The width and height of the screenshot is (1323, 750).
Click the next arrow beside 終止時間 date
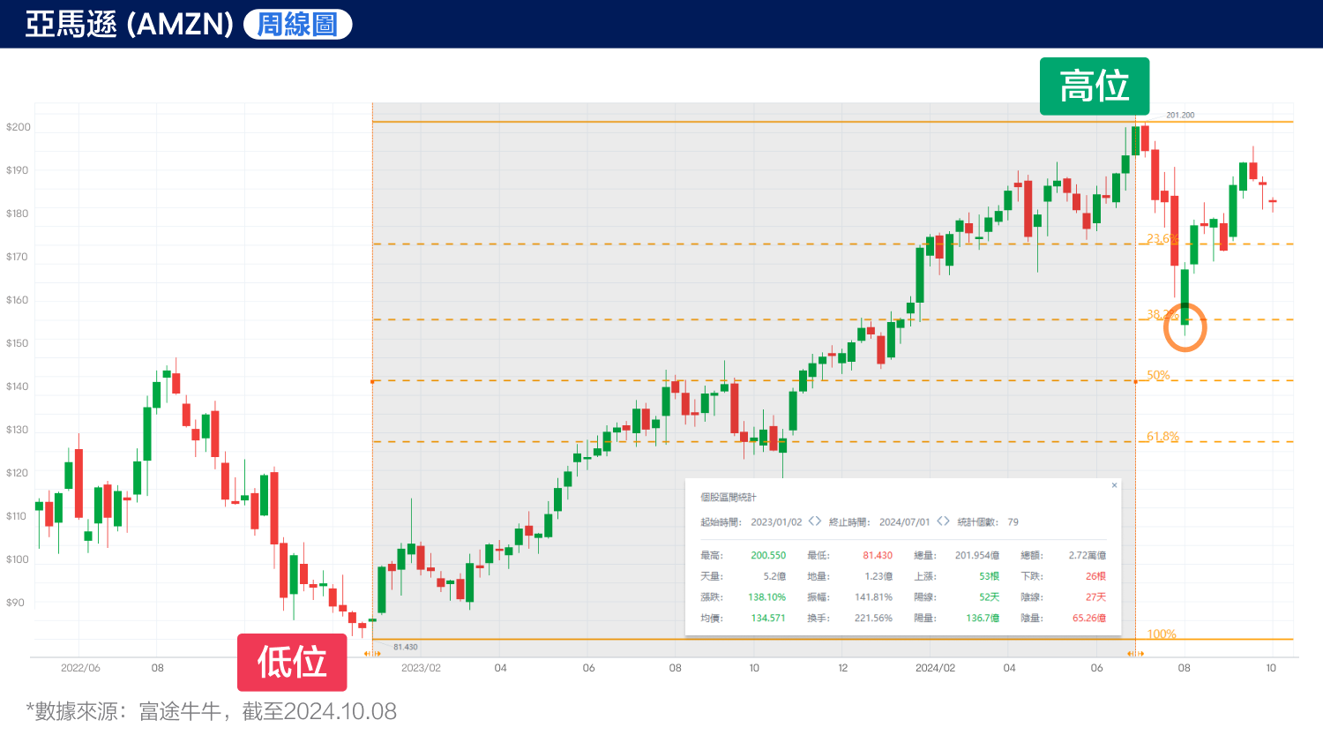pos(947,522)
